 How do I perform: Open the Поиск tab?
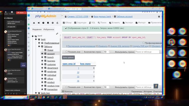point(102,23)
